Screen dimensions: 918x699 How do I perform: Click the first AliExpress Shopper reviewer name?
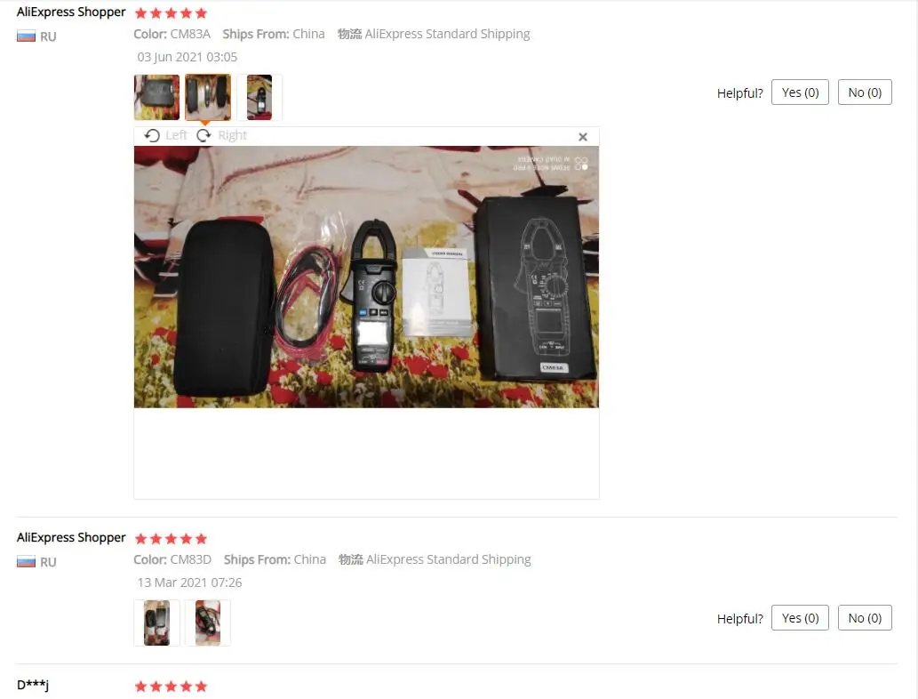(71, 12)
